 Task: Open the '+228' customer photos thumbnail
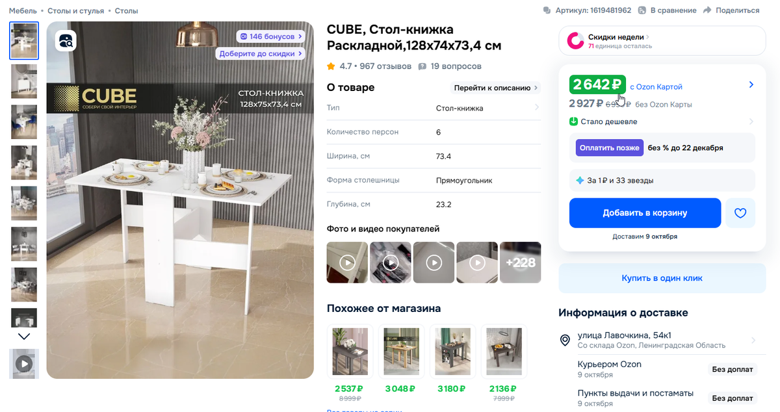tap(521, 263)
